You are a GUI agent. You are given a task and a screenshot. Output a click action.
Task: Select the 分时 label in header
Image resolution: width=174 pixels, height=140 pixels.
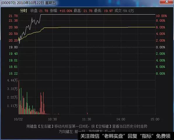point(24,11)
